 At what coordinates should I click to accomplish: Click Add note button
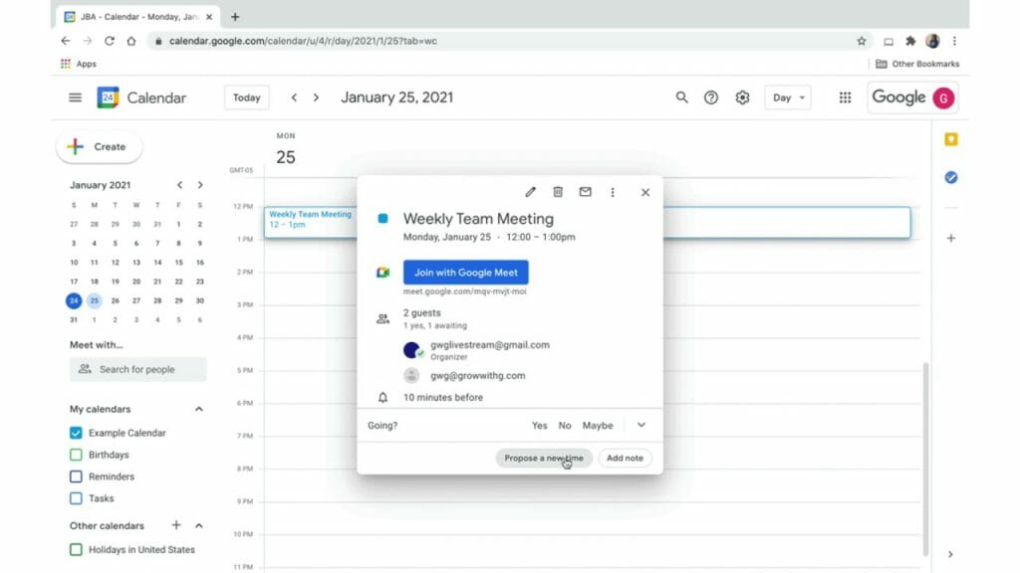pyautogui.click(x=625, y=458)
